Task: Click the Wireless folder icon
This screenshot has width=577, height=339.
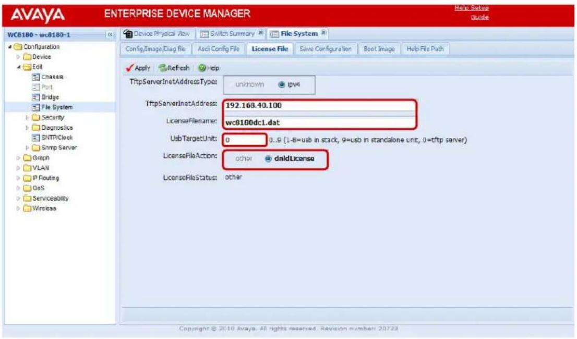Action: pyautogui.click(x=27, y=209)
